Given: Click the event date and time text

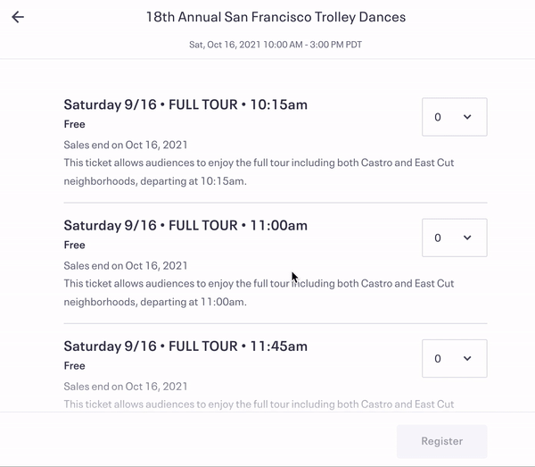Looking at the screenshot, I should pyautogui.click(x=276, y=44).
